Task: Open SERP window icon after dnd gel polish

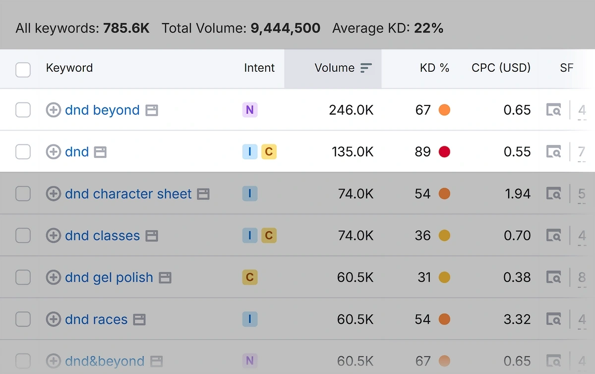Action: 165,278
